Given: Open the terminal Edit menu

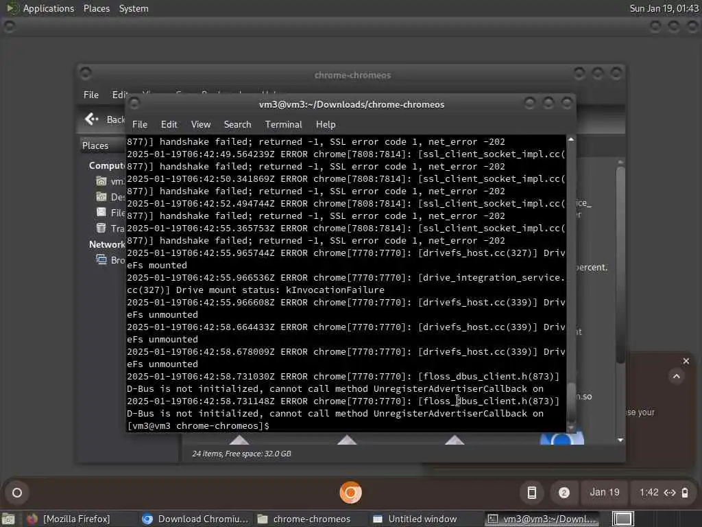Looking at the screenshot, I should pyautogui.click(x=169, y=125).
